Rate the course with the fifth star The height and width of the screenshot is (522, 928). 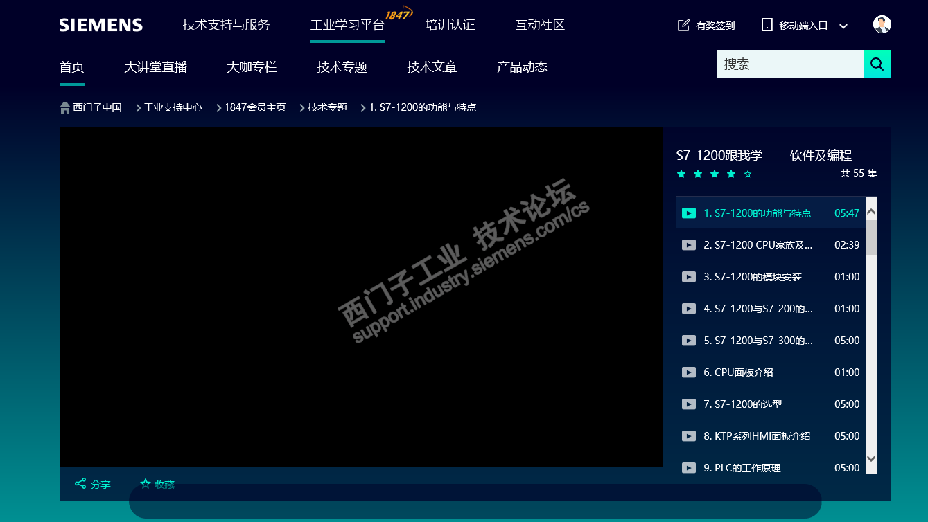tap(748, 174)
